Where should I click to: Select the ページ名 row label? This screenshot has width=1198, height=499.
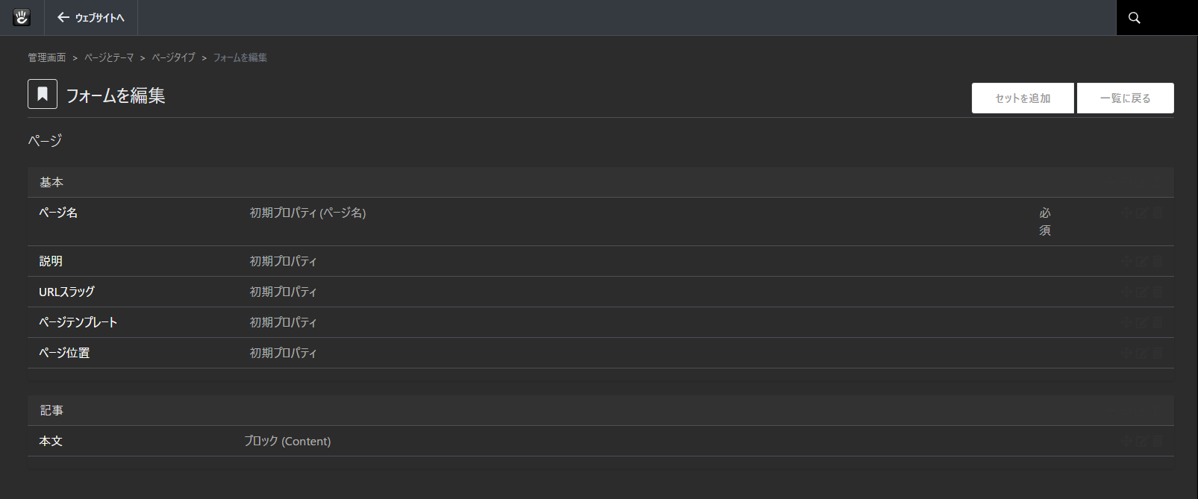point(58,213)
